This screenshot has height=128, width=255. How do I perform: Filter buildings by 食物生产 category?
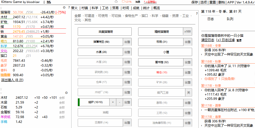pyautogui.click(x=131, y=16)
